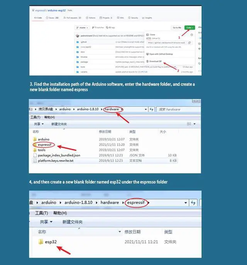This screenshot has width=247, height=265.
Task: Open the esp32 folder icon
Action: [x=41, y=242]
